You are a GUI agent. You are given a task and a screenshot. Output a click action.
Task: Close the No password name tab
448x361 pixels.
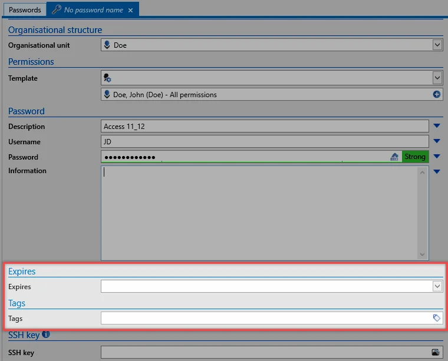coord(130,10)
